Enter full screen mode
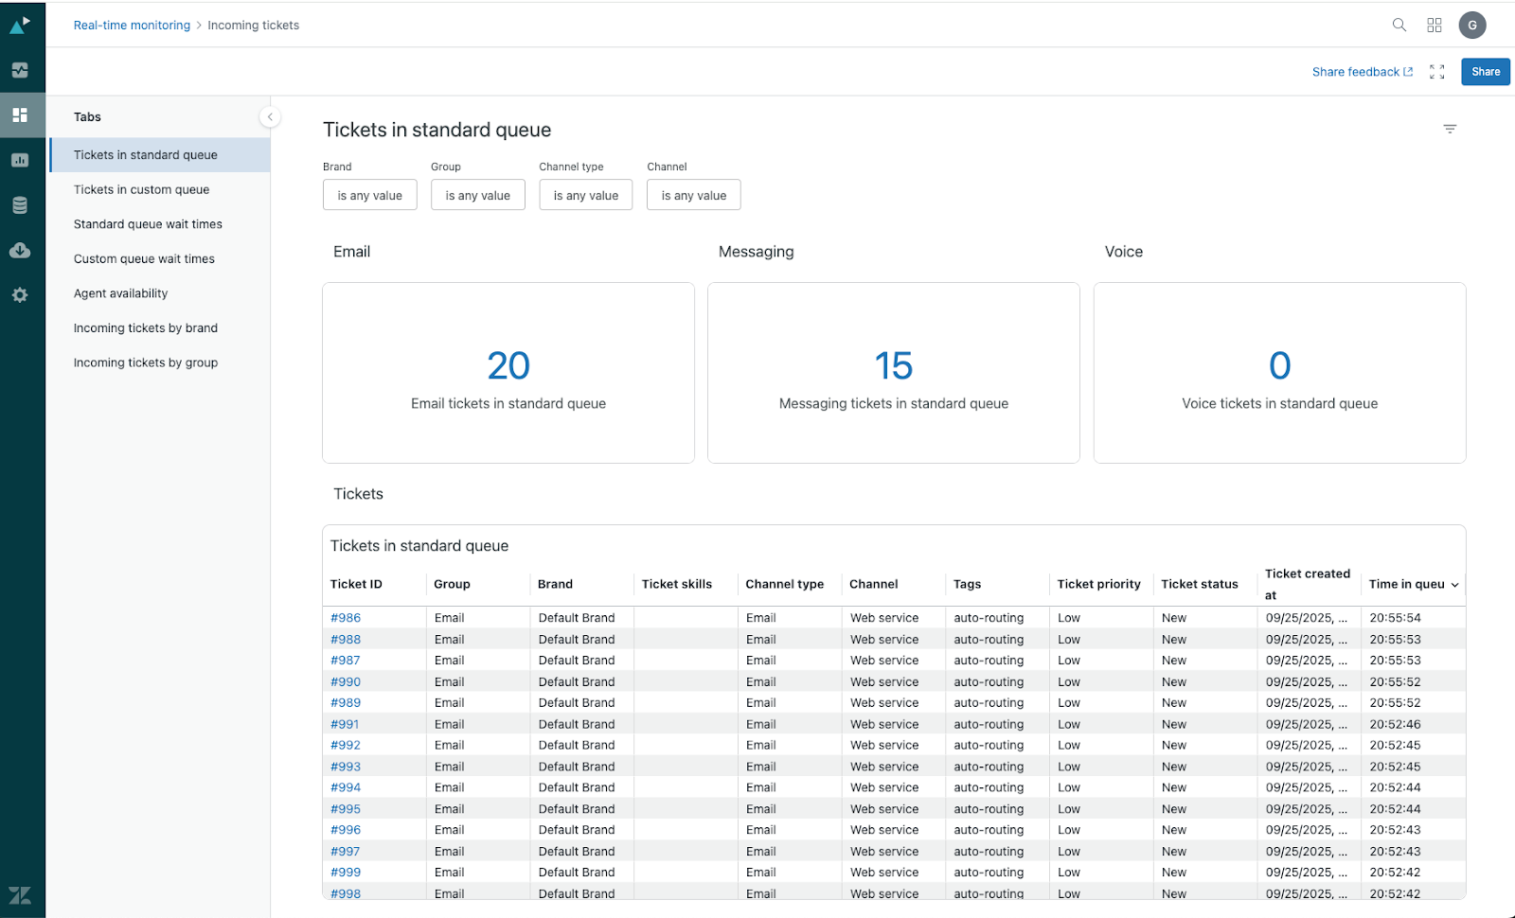1515x918 pixels. 1436,72
